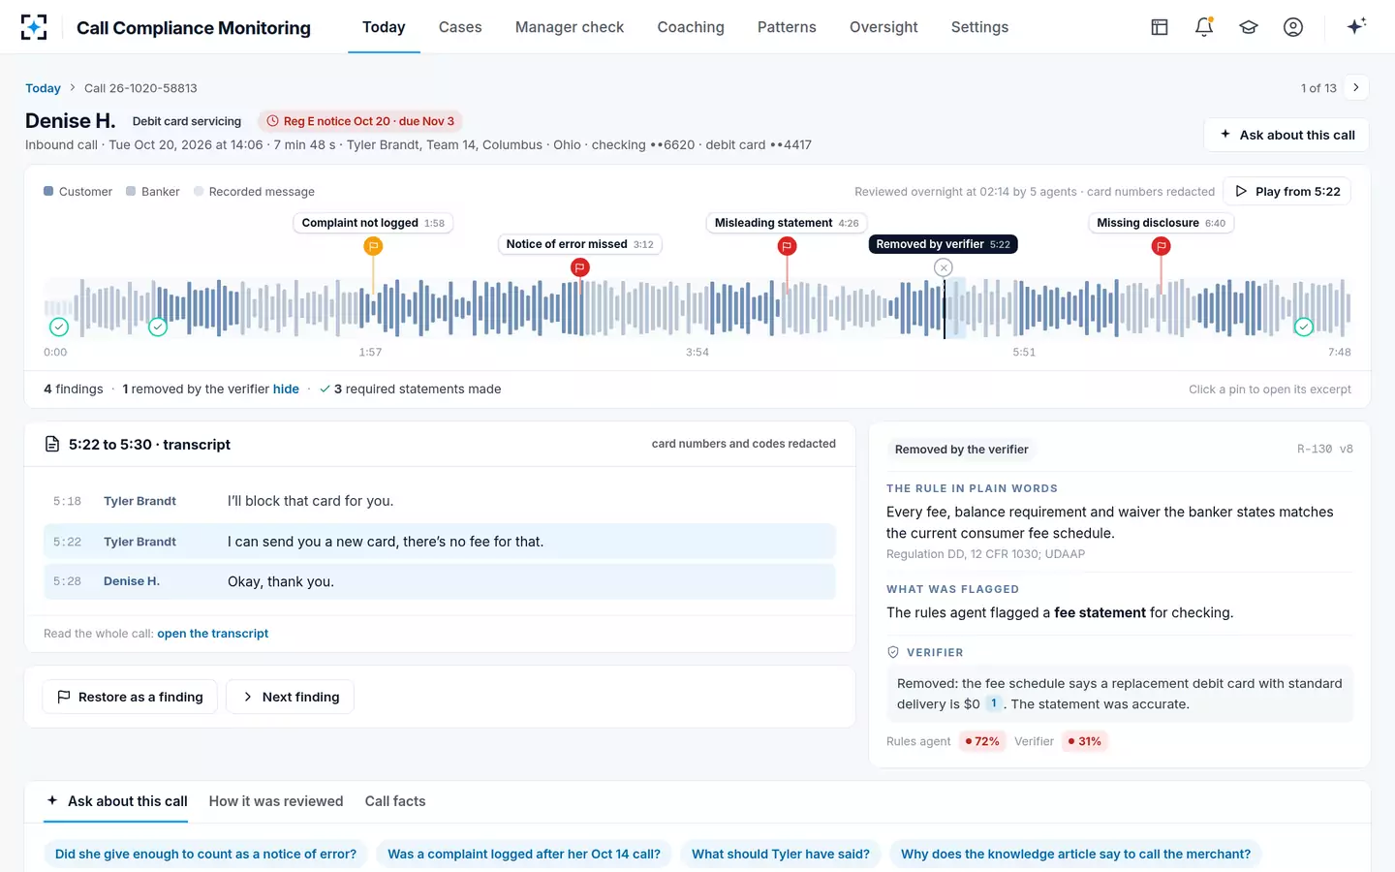Screen dimensions: 1395x872
Task: Click the Reg E notice deadline badge
Action: pos(360,121)
